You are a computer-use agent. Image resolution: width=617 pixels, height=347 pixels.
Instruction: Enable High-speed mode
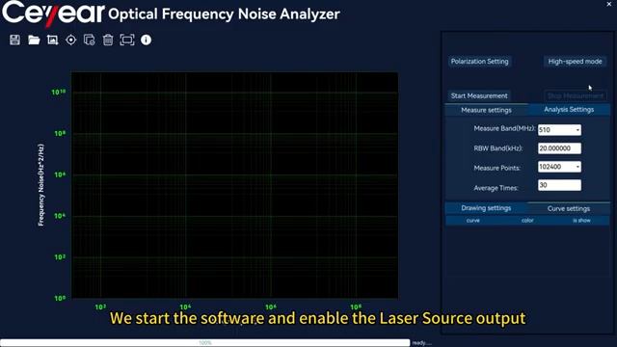575,62
